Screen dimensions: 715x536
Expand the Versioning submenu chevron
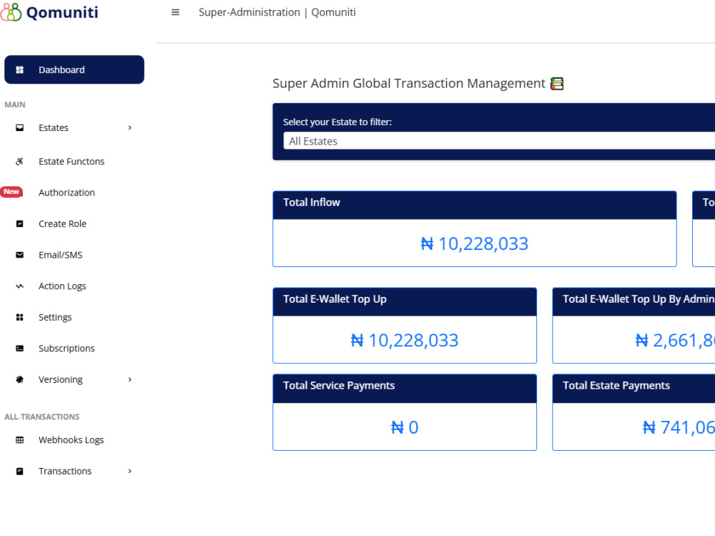click(x=130, y=379)
